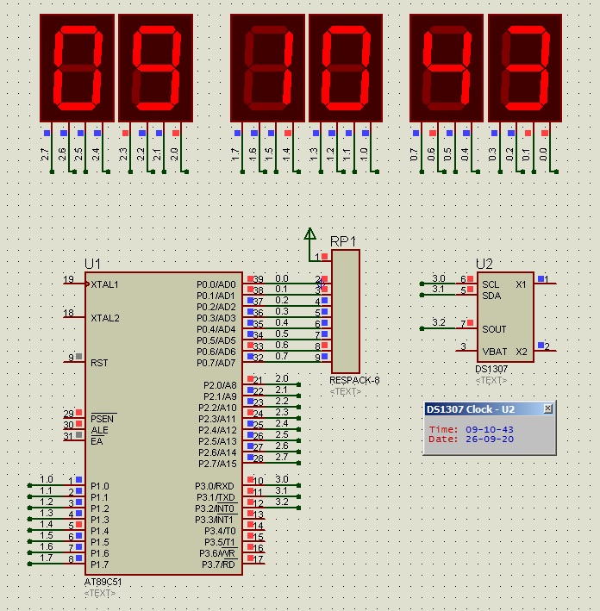
Task: Select the seven-segment display wired to 0.7–0.4
Action: click(447, 68)
